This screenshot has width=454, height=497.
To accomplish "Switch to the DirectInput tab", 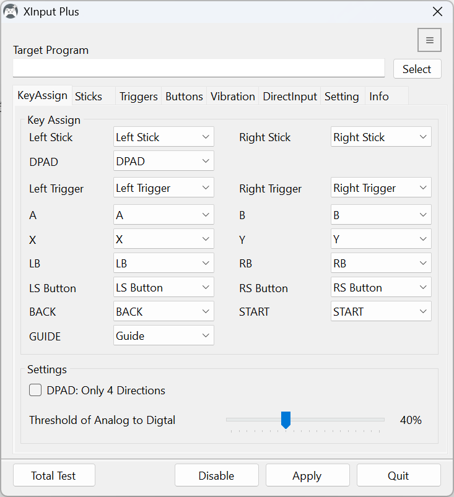I will click(290, 96).
